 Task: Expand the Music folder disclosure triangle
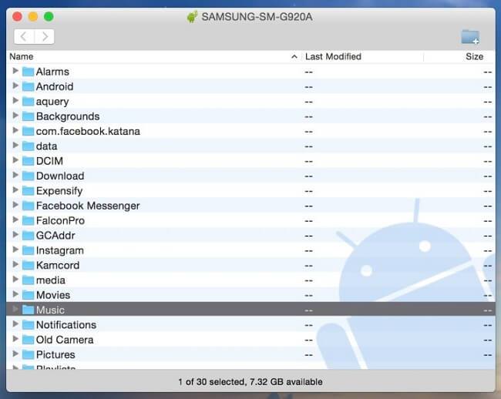(x=15, y=309)
